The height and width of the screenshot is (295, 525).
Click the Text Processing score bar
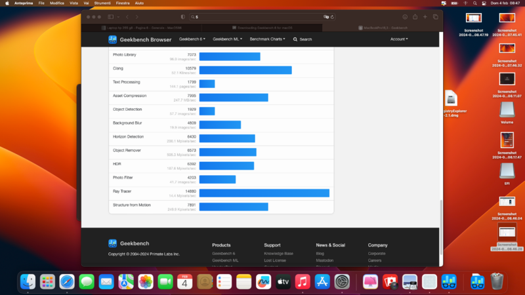[207, 84]
